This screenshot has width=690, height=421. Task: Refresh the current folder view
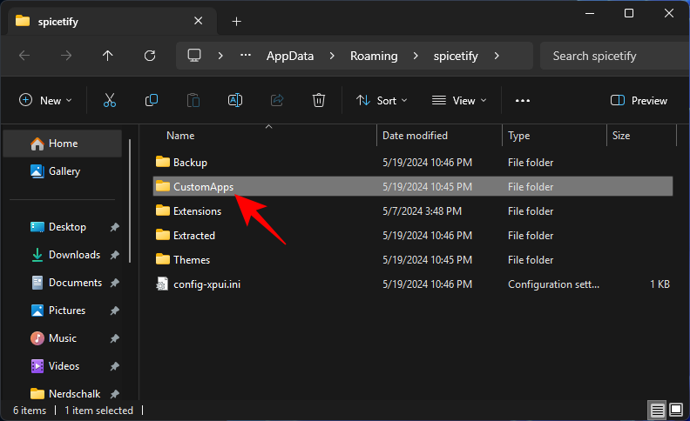[150, 56]
